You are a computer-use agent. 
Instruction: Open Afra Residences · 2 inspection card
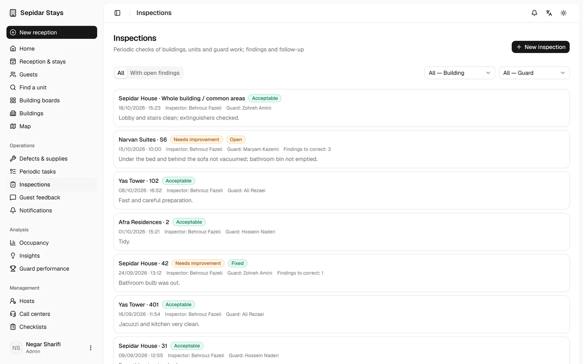[x=341, y=232]
